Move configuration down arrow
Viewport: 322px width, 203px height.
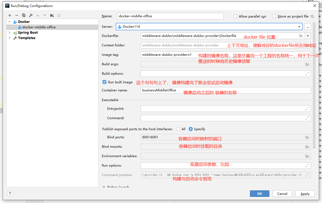pos(45,15)
